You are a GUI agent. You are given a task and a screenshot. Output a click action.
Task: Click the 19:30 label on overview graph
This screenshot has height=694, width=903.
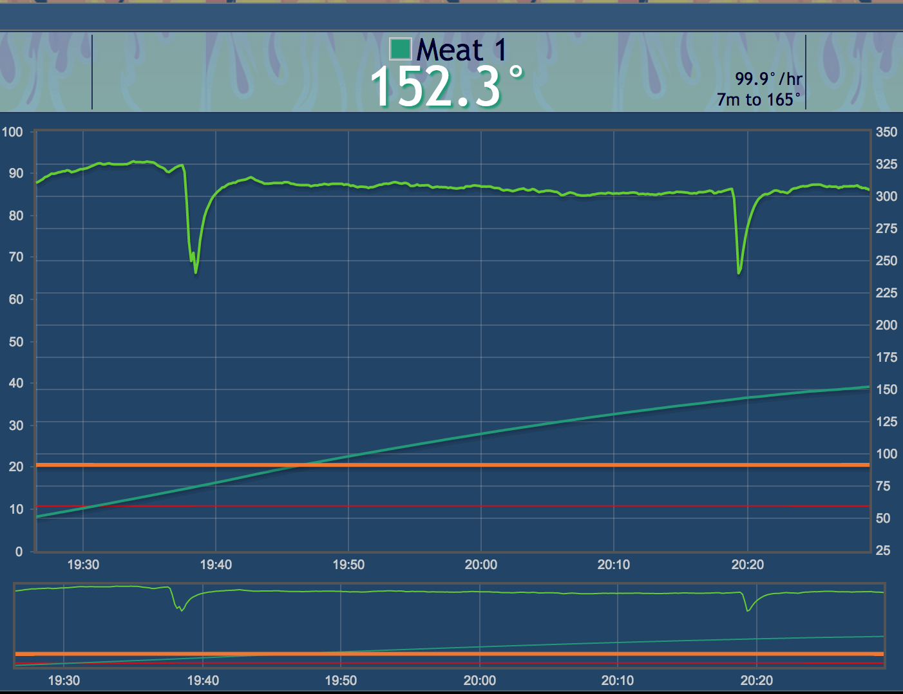coord(64,680)
